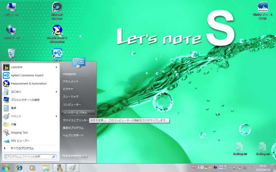
Task: Open プロジェクターへの接続
Action: 30,100
